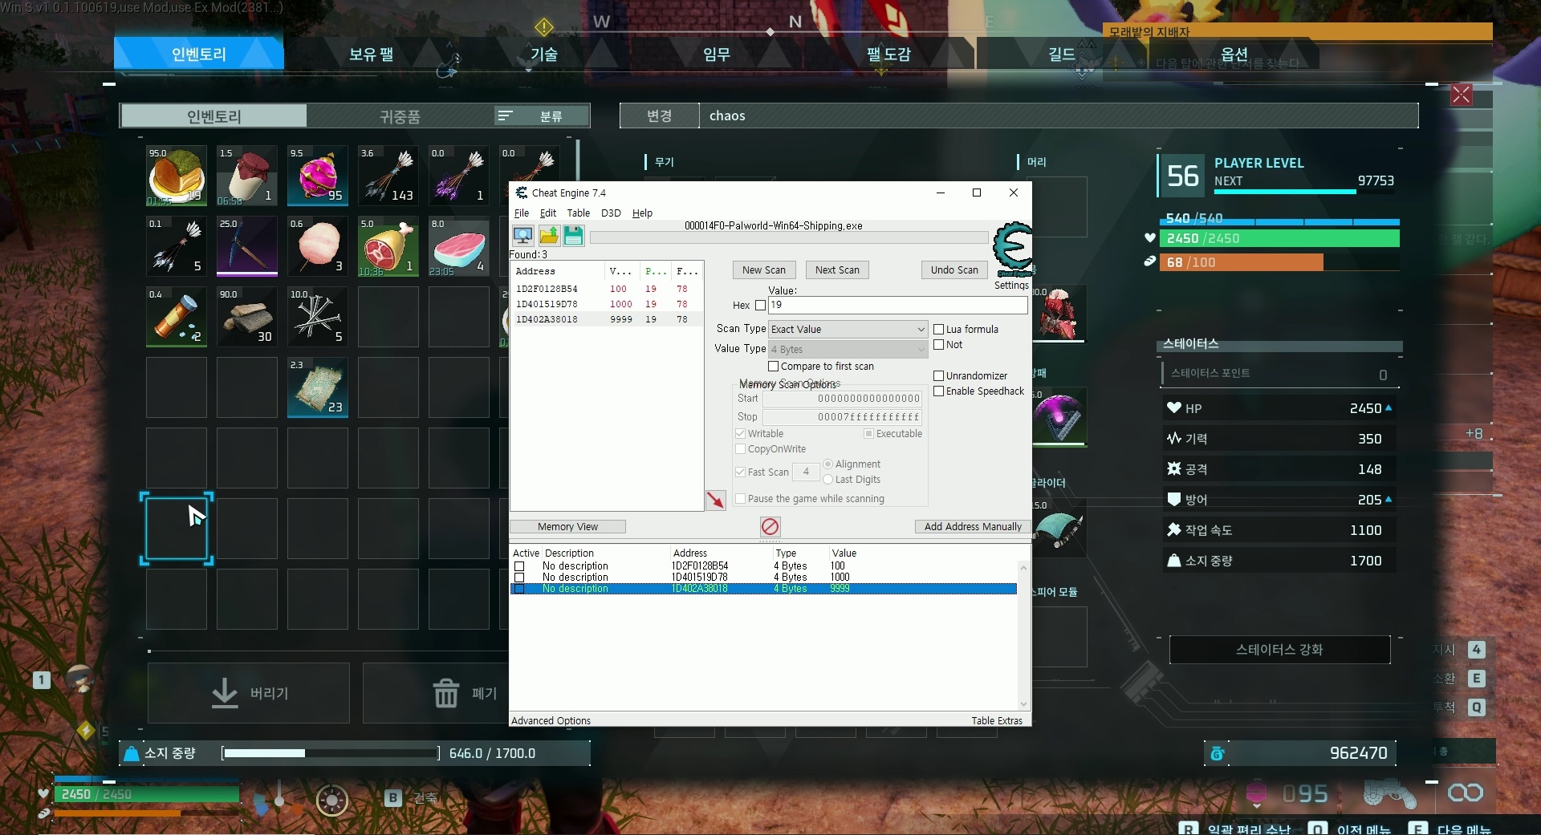The width and height of the screenshot is (1541, 835).
Task: Enable the Lua formula checkbox
Action: pyautogui.click(x=938, y=329)
